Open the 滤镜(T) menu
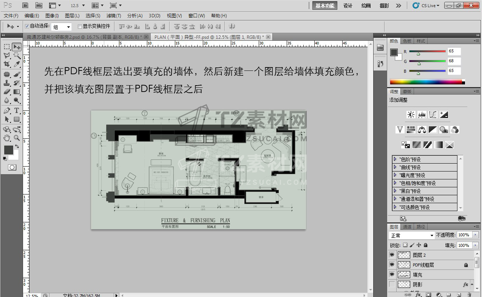This screenshot has width=482, height=297. (114, 16)
